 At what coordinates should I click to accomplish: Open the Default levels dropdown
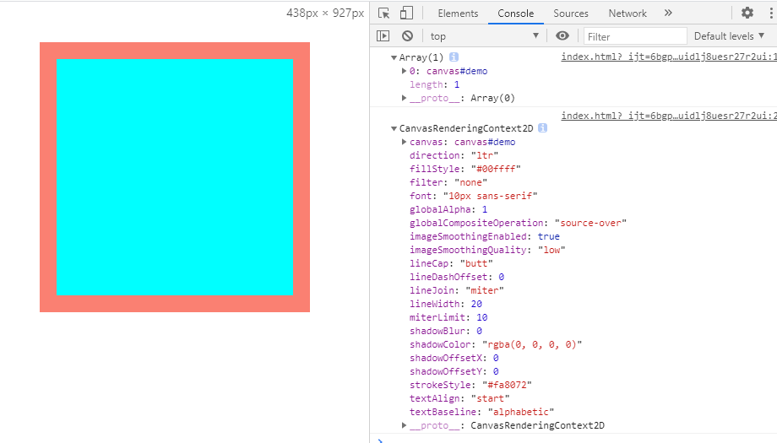(x=729, y=36)
